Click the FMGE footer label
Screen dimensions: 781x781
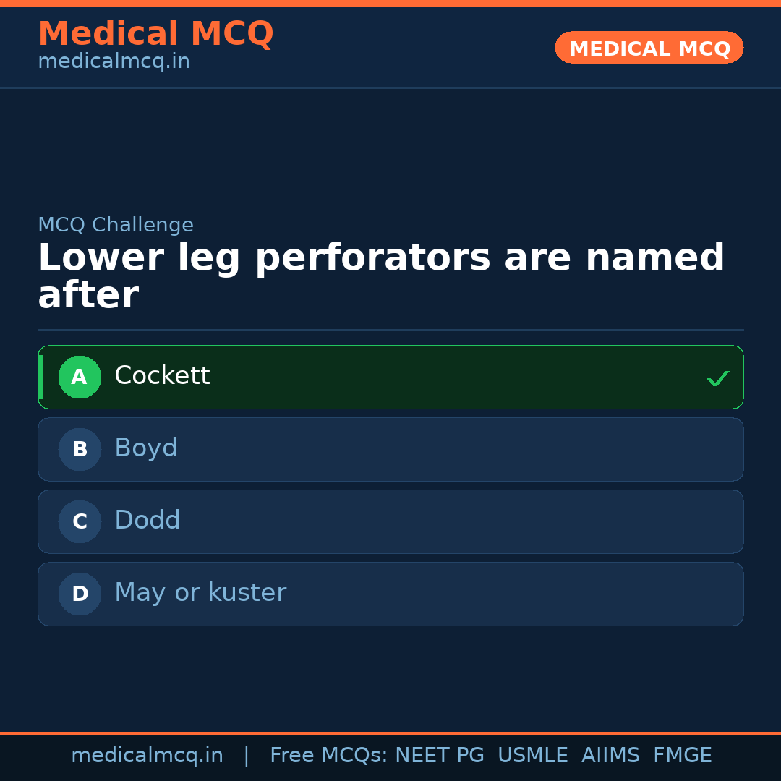pyautogui.click(x=682, y=755)
